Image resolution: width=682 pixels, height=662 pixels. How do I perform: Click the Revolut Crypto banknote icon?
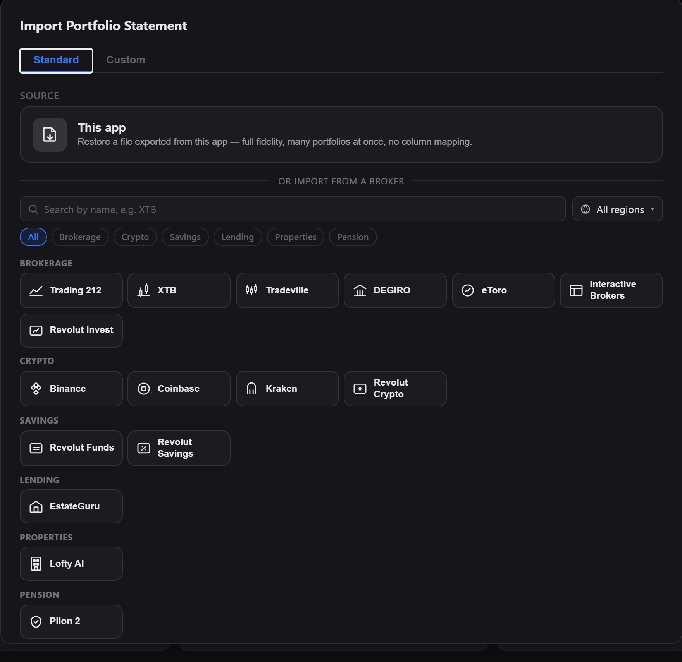click(360, 389)
